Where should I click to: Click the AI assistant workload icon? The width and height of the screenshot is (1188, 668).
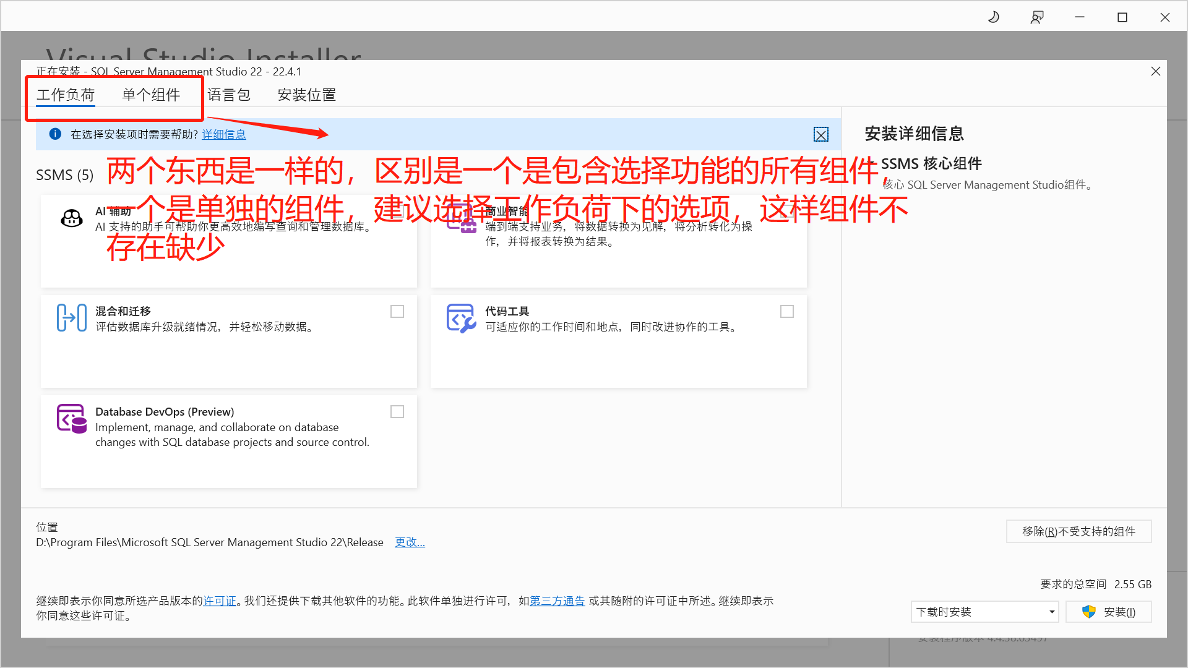pyautogui.click(x=72, y=218)
